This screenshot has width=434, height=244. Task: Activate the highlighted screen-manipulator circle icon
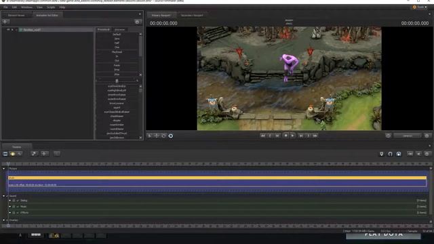tap(171, 136)
